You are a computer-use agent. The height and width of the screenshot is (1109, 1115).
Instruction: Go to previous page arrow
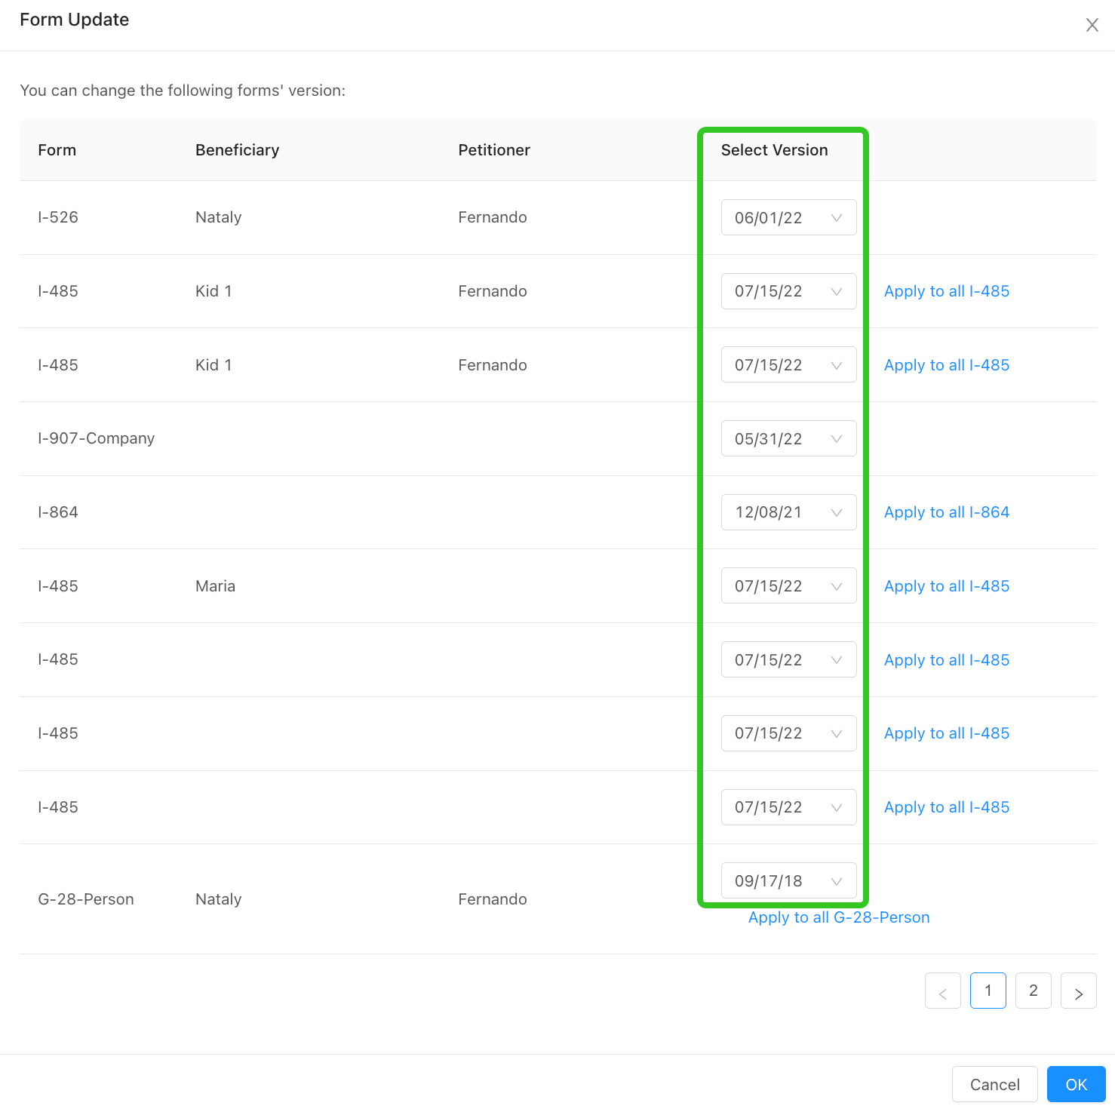point(943,991)
